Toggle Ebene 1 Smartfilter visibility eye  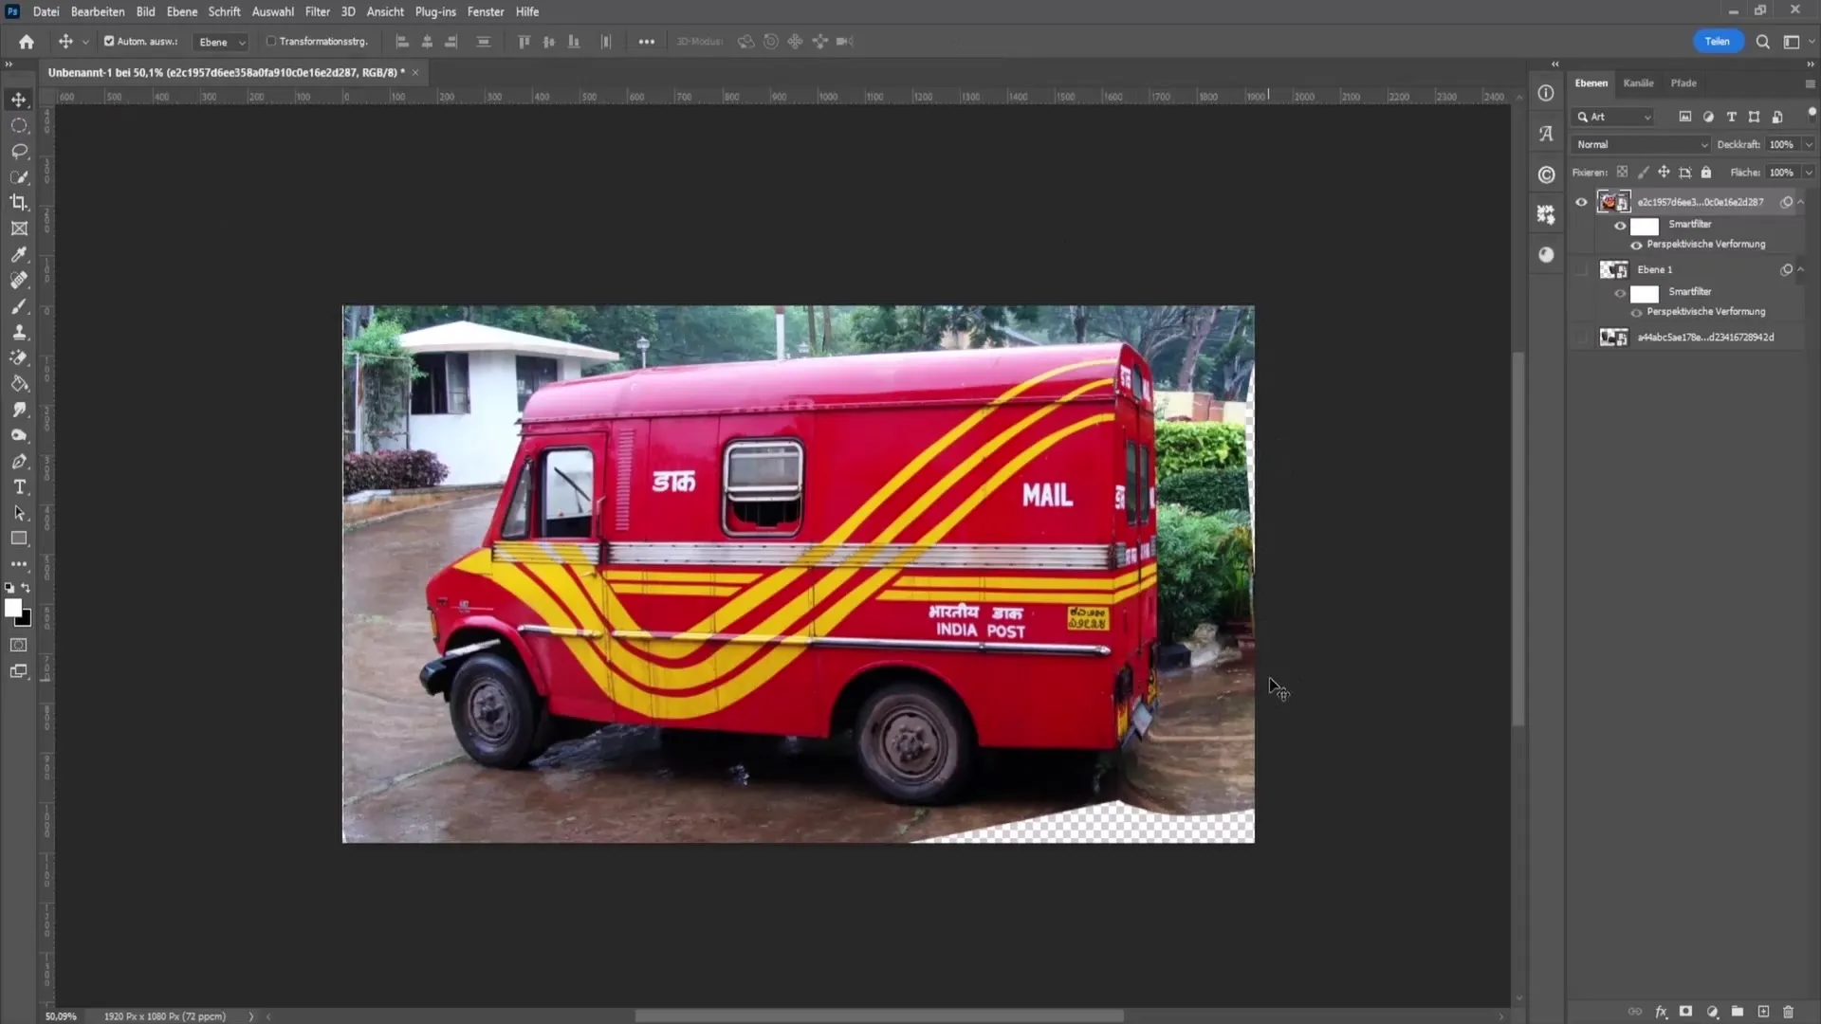1620,293
